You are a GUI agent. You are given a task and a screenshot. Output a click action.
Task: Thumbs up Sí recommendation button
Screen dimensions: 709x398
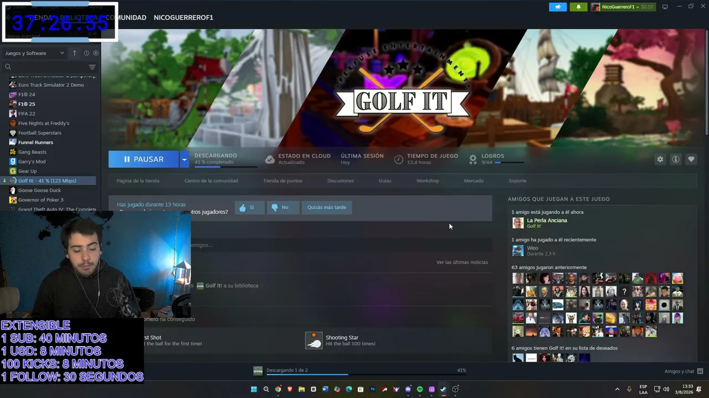pyautogui.click(x=250, y=207)
